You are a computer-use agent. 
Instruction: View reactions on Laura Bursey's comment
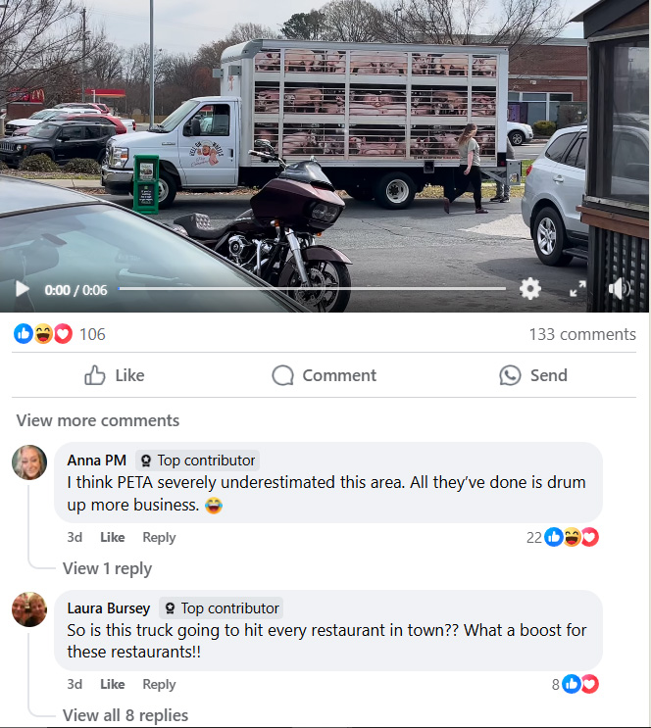click(576, 684)
